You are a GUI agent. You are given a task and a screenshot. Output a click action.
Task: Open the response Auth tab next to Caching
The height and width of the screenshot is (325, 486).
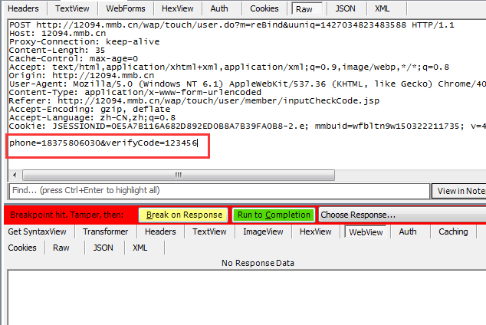click(x=408, y=231)
